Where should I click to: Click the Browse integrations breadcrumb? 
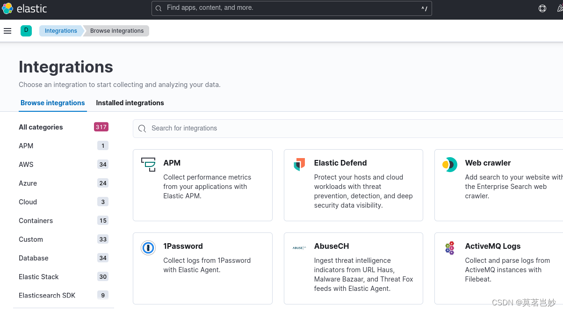[x=117, y=31]
